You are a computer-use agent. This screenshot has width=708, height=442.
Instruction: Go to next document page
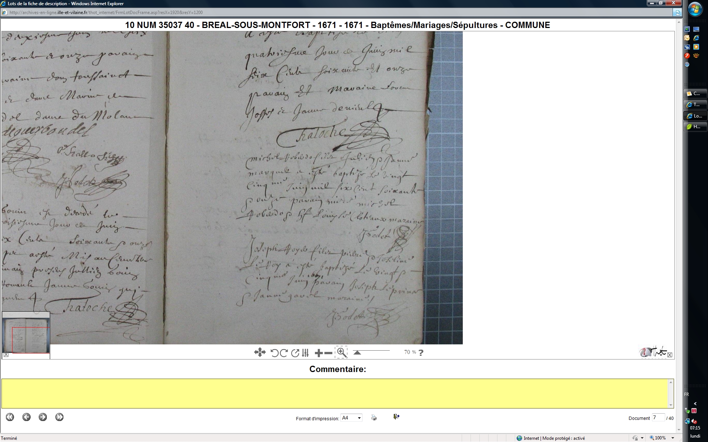coord(43,417)
